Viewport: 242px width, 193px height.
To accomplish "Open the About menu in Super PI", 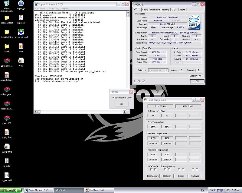I will [x=54, y=8].
